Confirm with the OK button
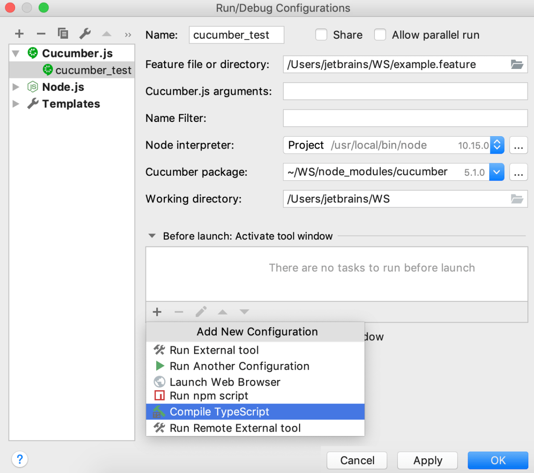 498,461
